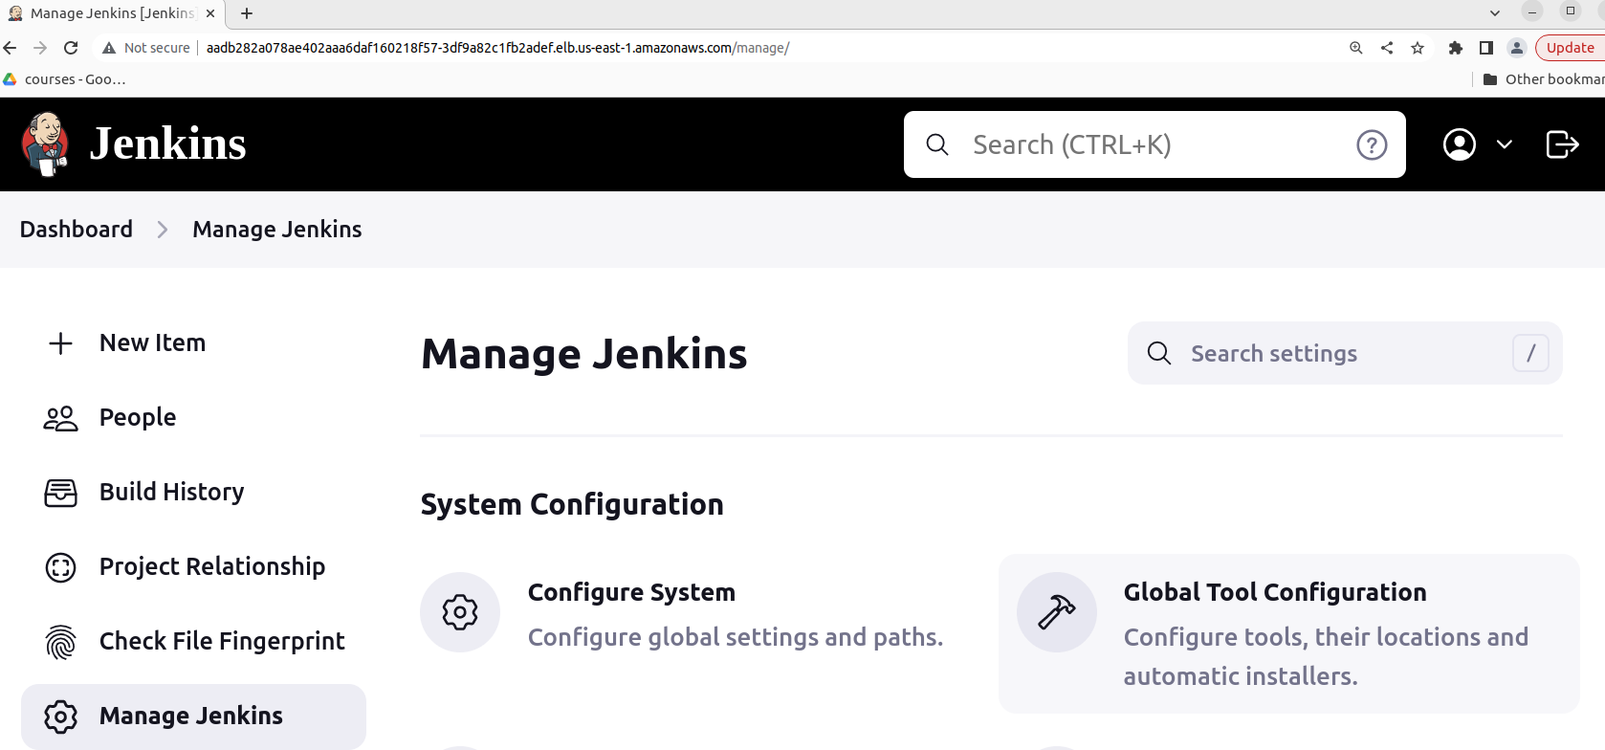Image resolution: width=1605 pixels, height=750 pixels.
Task: Select New Item in sidebar
Action: coord(193,342)
